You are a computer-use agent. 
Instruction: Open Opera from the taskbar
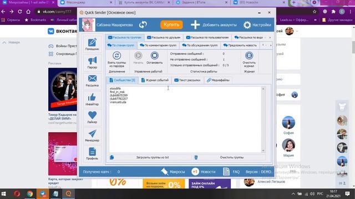point(17,194)
